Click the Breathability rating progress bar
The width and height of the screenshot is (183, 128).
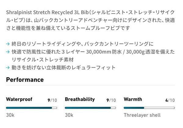[90, 108]
